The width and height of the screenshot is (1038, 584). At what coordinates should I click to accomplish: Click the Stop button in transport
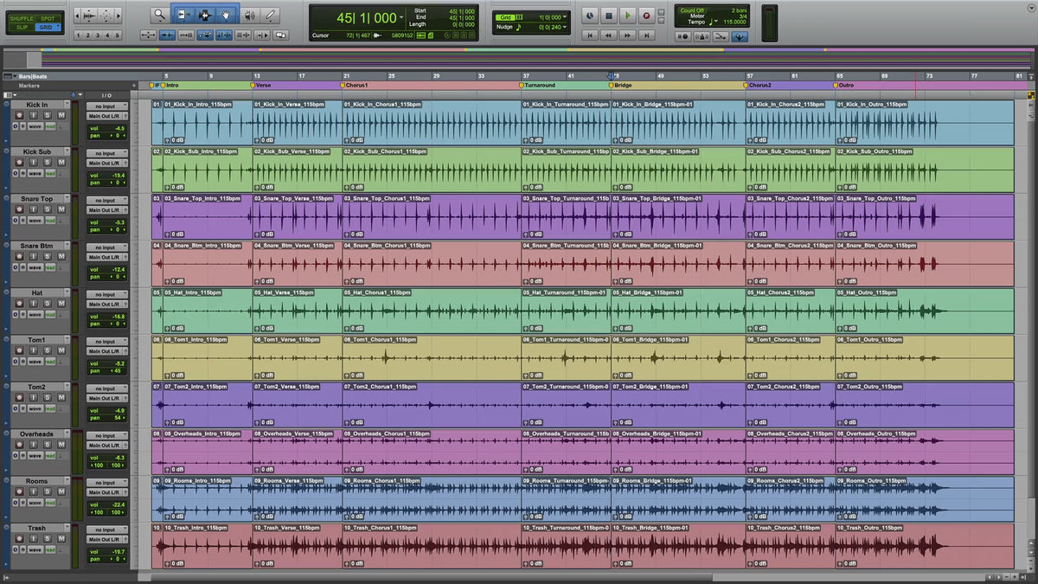point(608,16)
